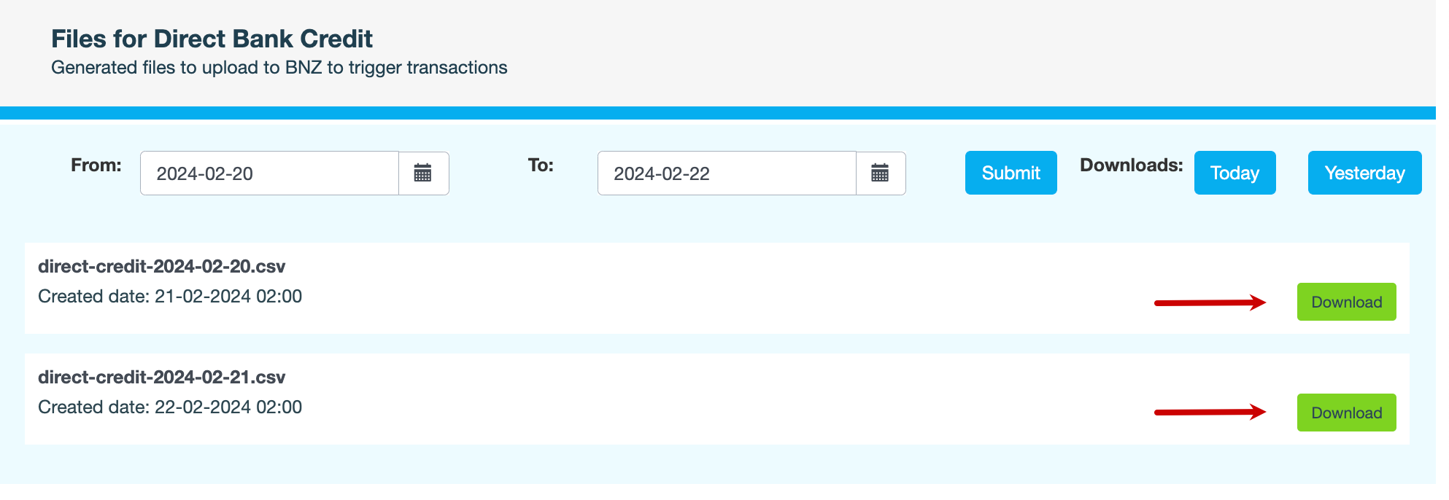Click the Generated files subtitle text
Image resolution: width=1449 pixels, height=500 pixels.
(x=279, y=68)
